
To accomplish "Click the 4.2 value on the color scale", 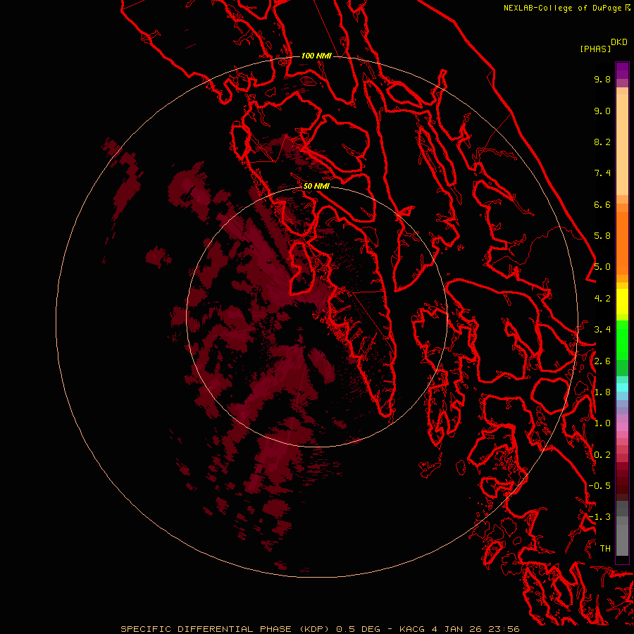I will (602, 299).
